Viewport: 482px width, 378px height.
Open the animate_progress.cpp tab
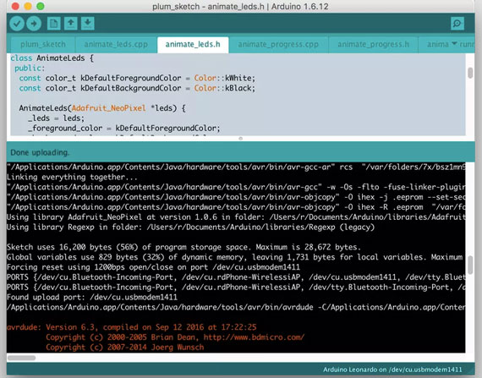[x=278, y=45]
